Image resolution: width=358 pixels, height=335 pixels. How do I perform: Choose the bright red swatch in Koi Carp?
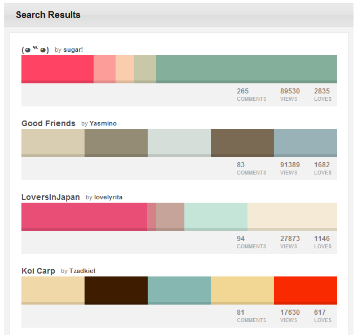pos(306,291)
